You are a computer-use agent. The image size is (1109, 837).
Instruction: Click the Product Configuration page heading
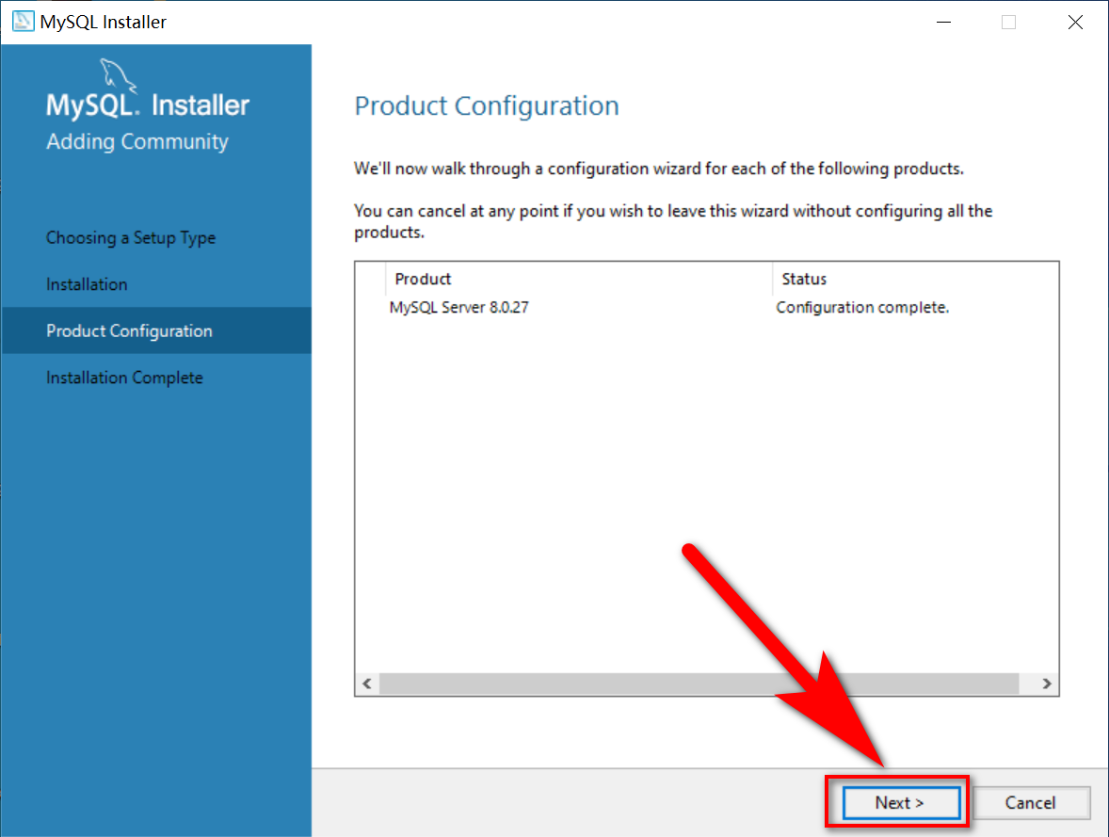click(x=487, y=106)
